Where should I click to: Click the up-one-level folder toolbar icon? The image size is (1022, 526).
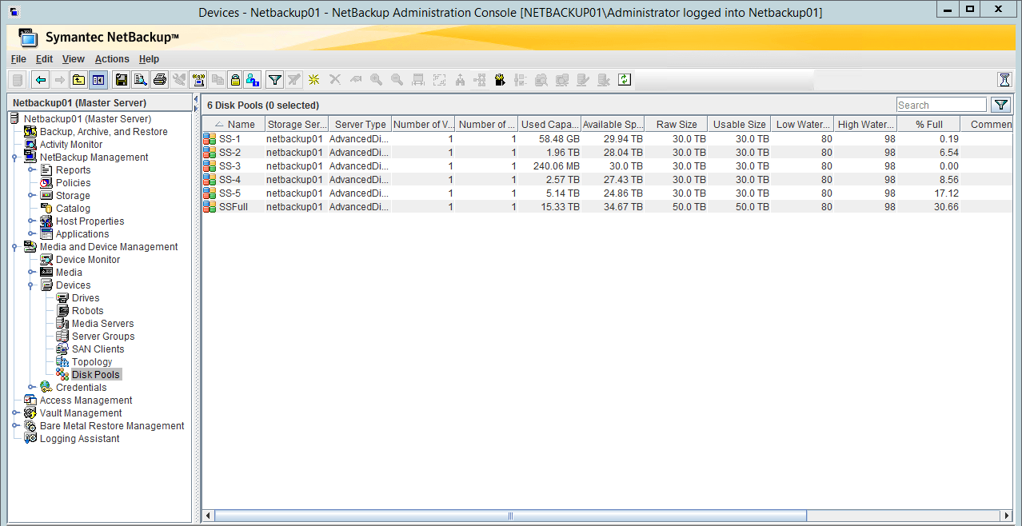[x=78, y=79]
